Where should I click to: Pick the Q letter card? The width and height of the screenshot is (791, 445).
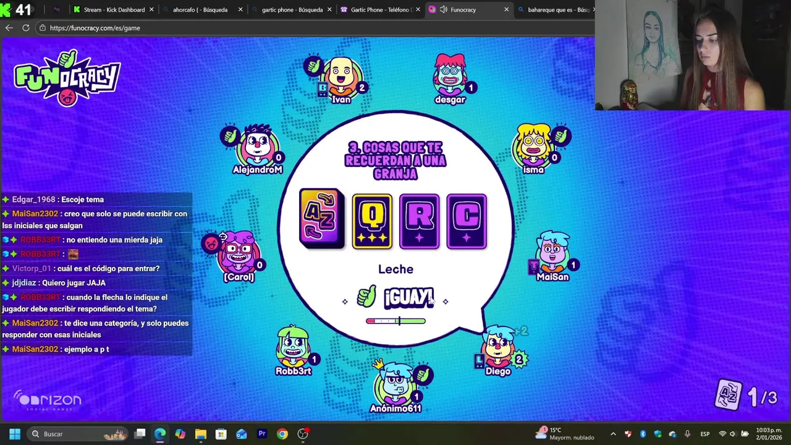pos(372,221)
